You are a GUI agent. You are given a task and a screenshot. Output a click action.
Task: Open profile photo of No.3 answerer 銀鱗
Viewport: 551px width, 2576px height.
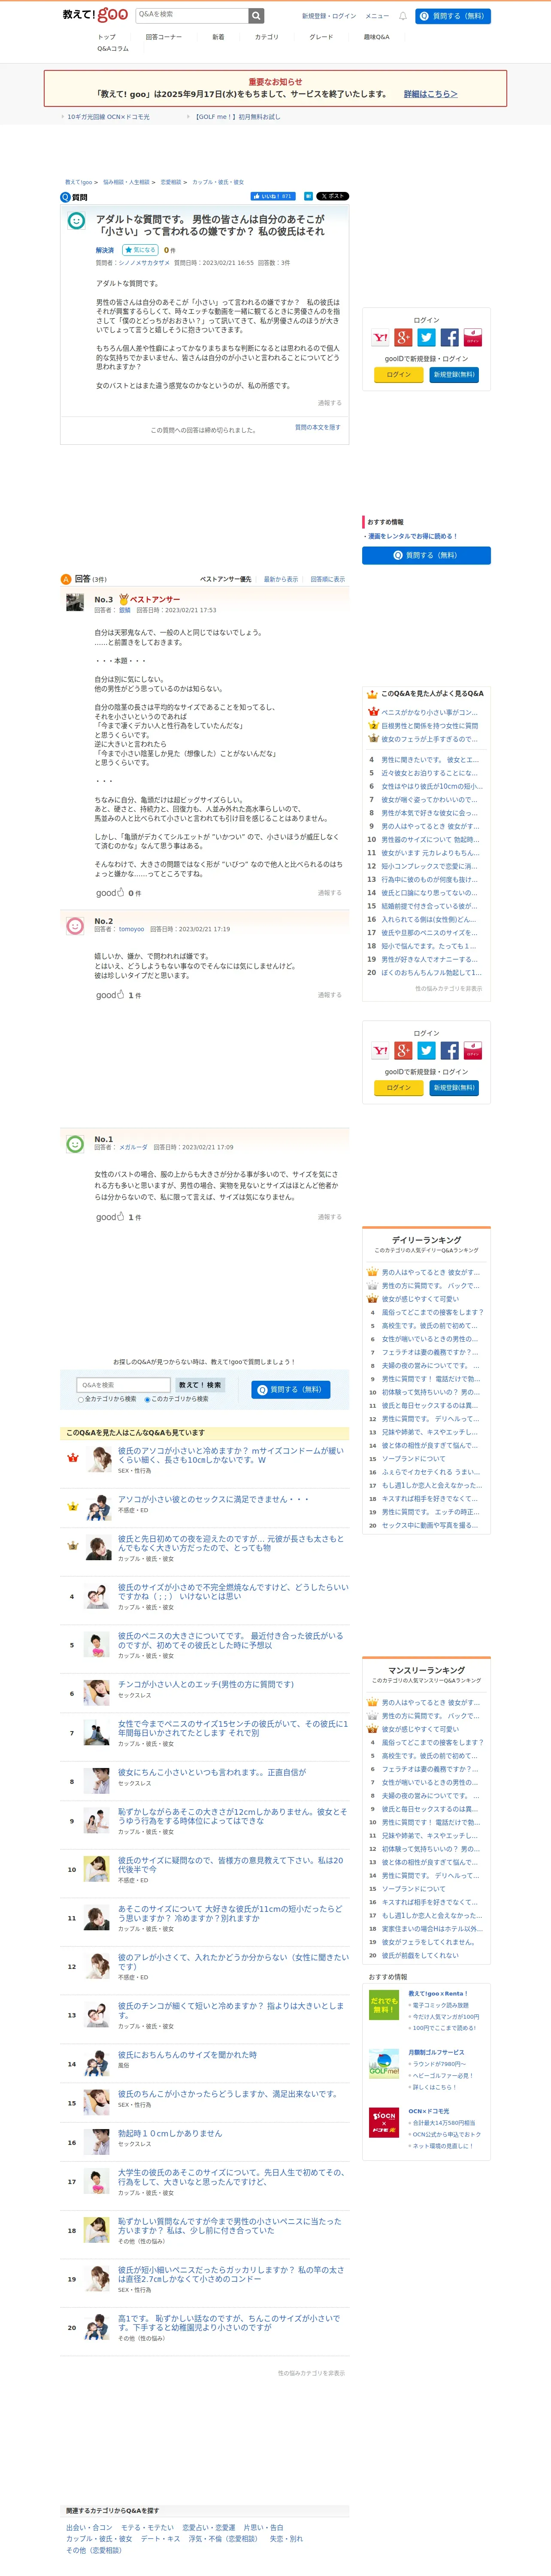click(x=75, y=602)
